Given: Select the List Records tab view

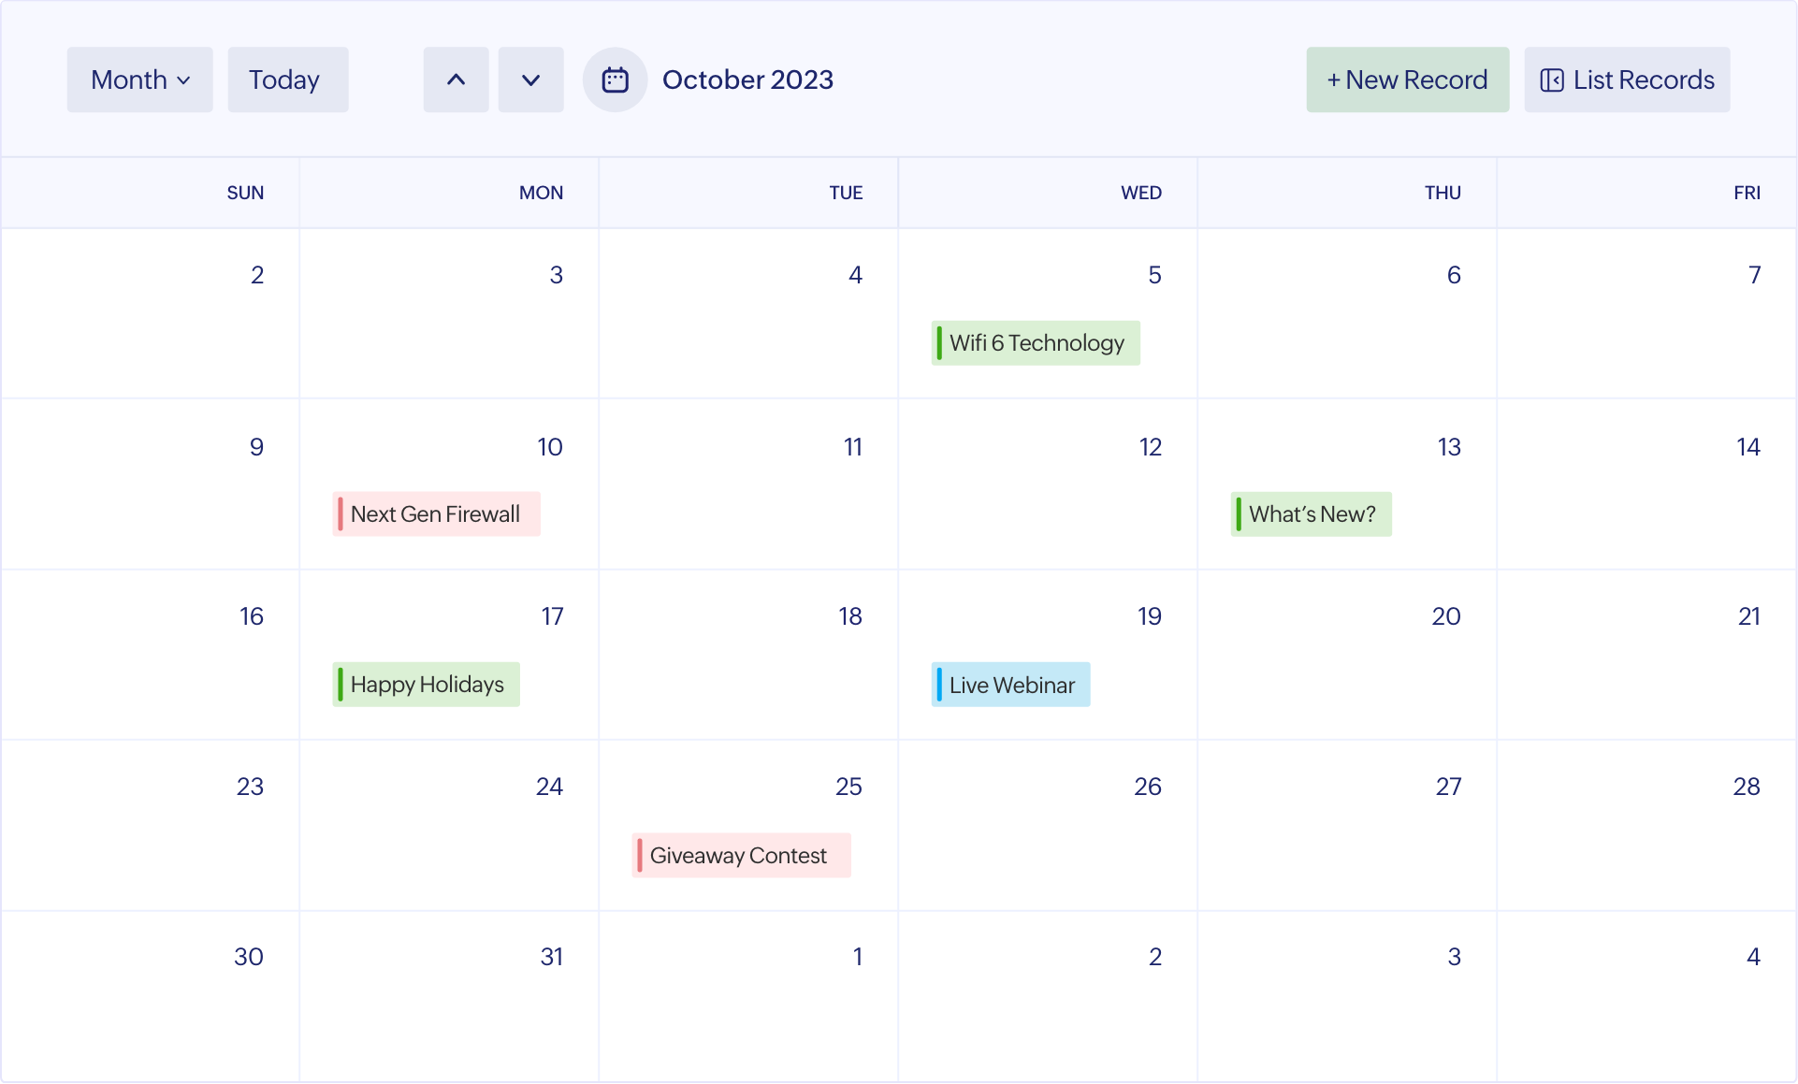Looking at the screenshot, I should [x=1627, y=79].
